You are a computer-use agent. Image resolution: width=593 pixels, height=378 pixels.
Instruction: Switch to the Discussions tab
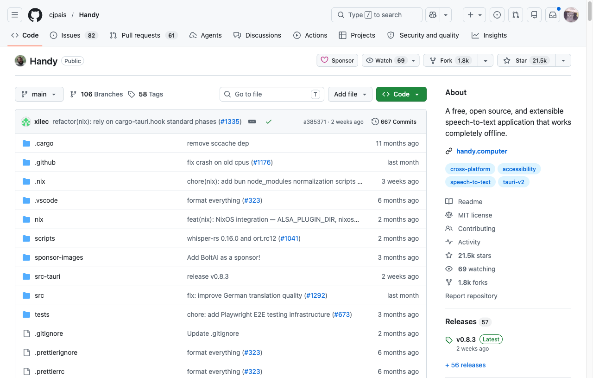(257, 35)
